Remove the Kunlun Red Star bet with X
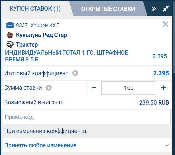This screenshot has width=175, height=155. click(166, 24)
